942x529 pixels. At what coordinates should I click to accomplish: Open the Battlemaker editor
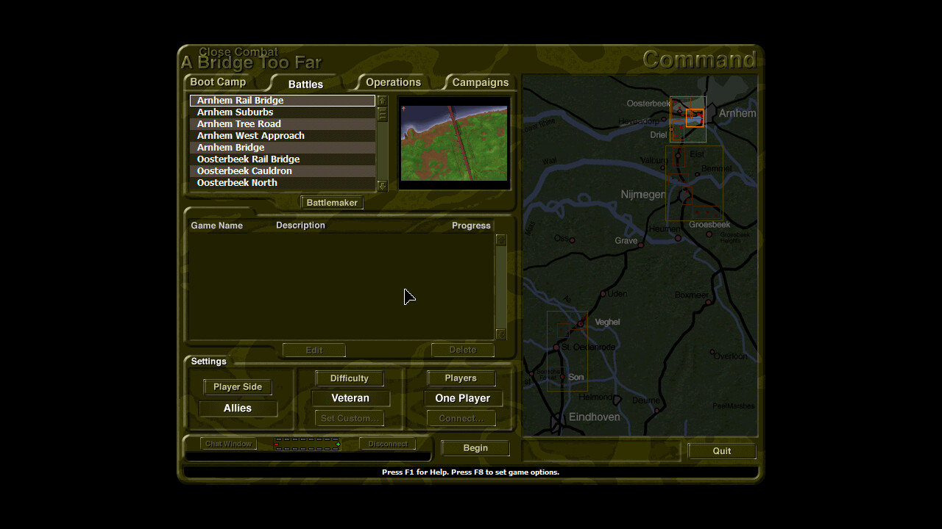[x=331, y=202]
